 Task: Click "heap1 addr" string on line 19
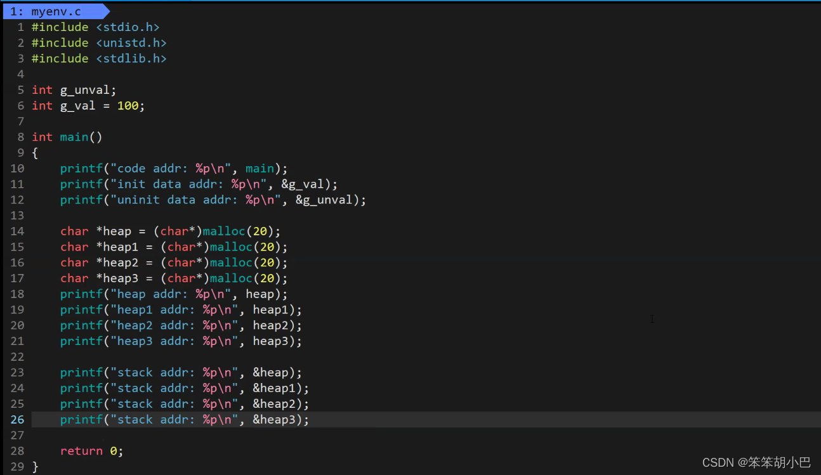pyautogui.click(x=174, y=309)
